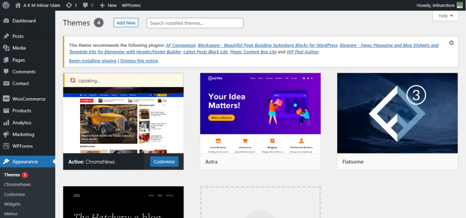Open WPForms in top admin bar
This screenshot has height=218, width=466.
[x=131, y=5]
